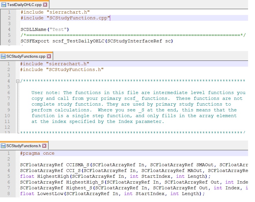The image size is (255, 202).
Task: Click save icon on TestDailyOHLC.cpp tab
Action: pos(3,5)
